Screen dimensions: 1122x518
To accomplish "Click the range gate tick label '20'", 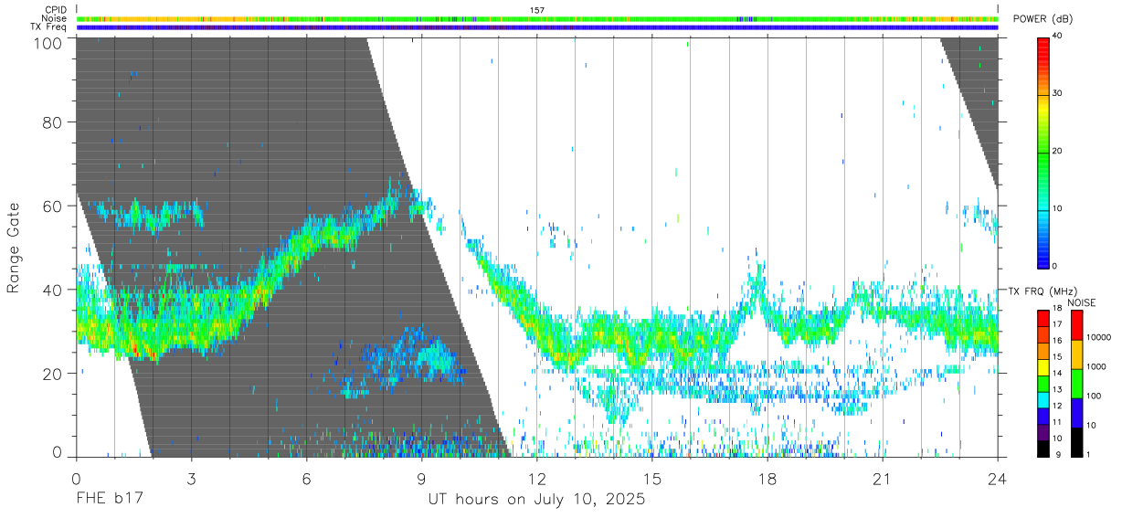I will pyautogui.click(x=52, y=374).
